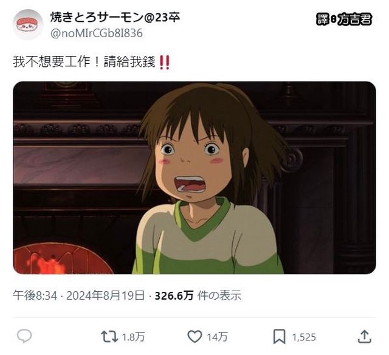This screenshot has height=355, width=389.
Task: Open the 焼きとろサーモン@23卒 display name
Action: (x=115, y=18)
